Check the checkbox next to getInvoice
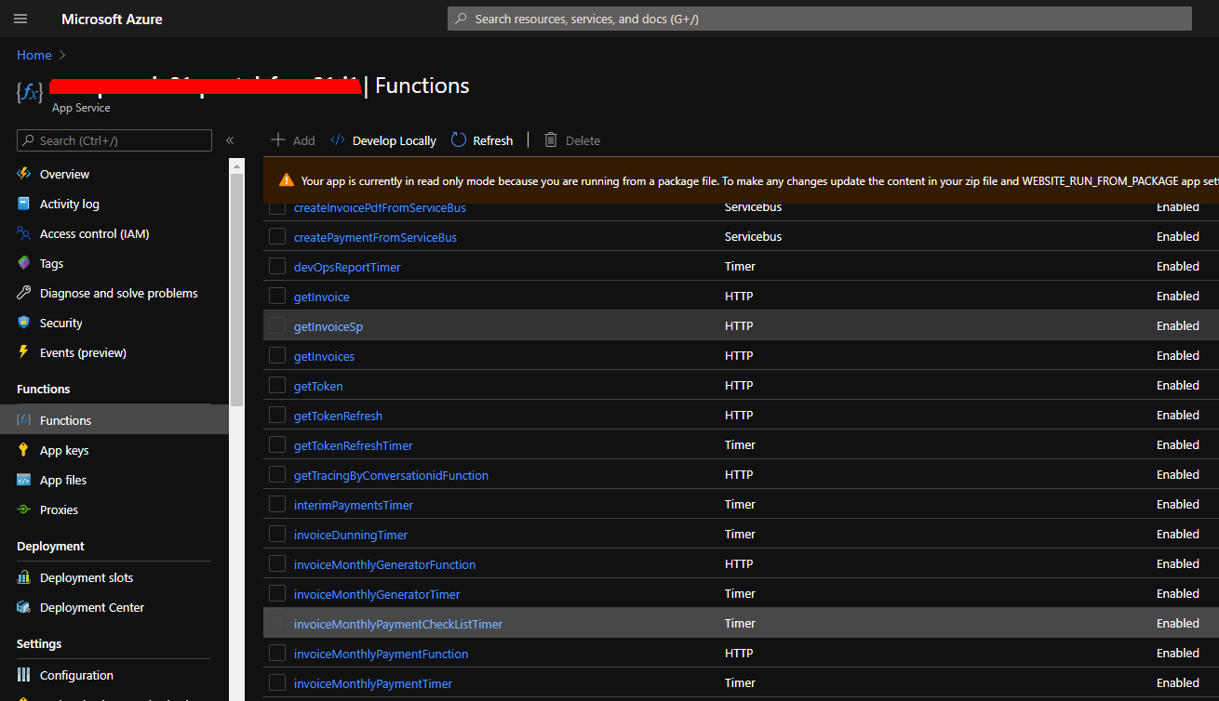Screen dimensions: 1219x701 [x=276, y=295]
